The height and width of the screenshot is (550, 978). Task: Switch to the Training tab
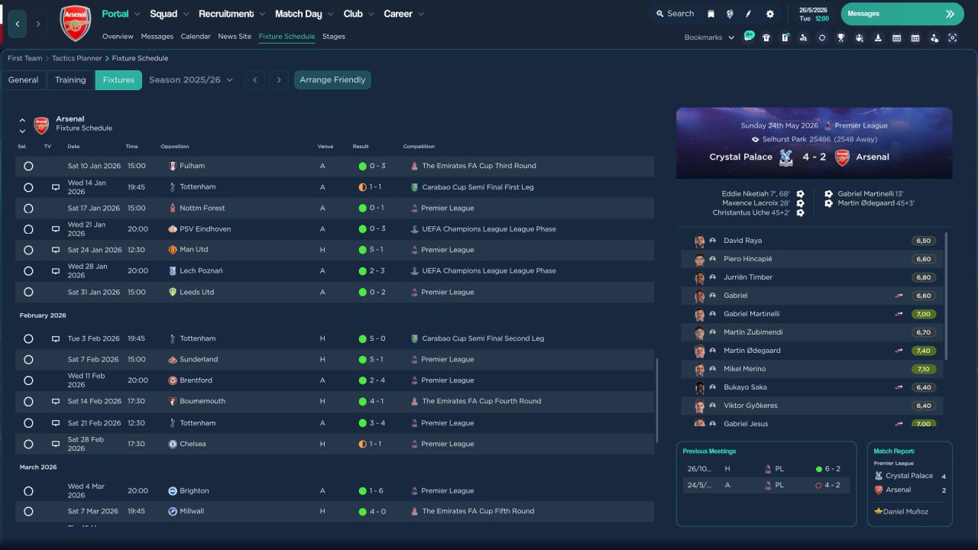click(x=70, y=80)
